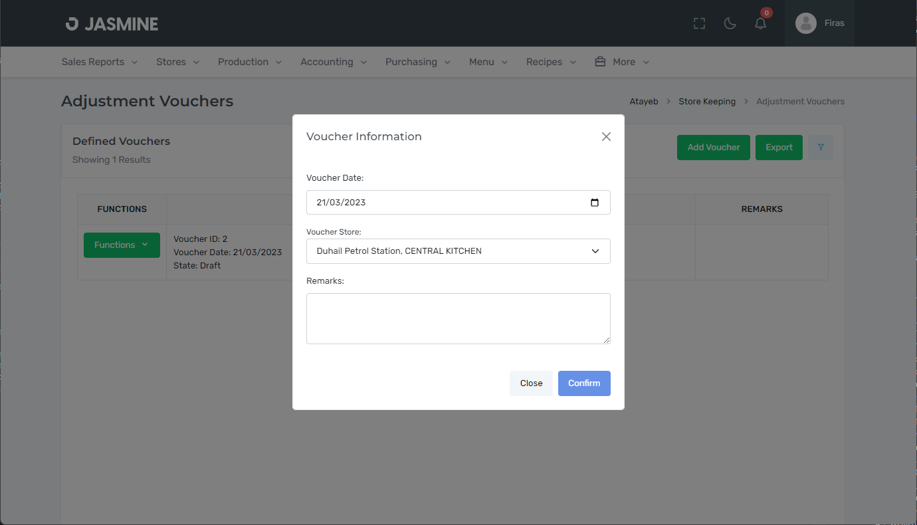
Task: Expand the Sales Reports menu
Action: (99, 62)
